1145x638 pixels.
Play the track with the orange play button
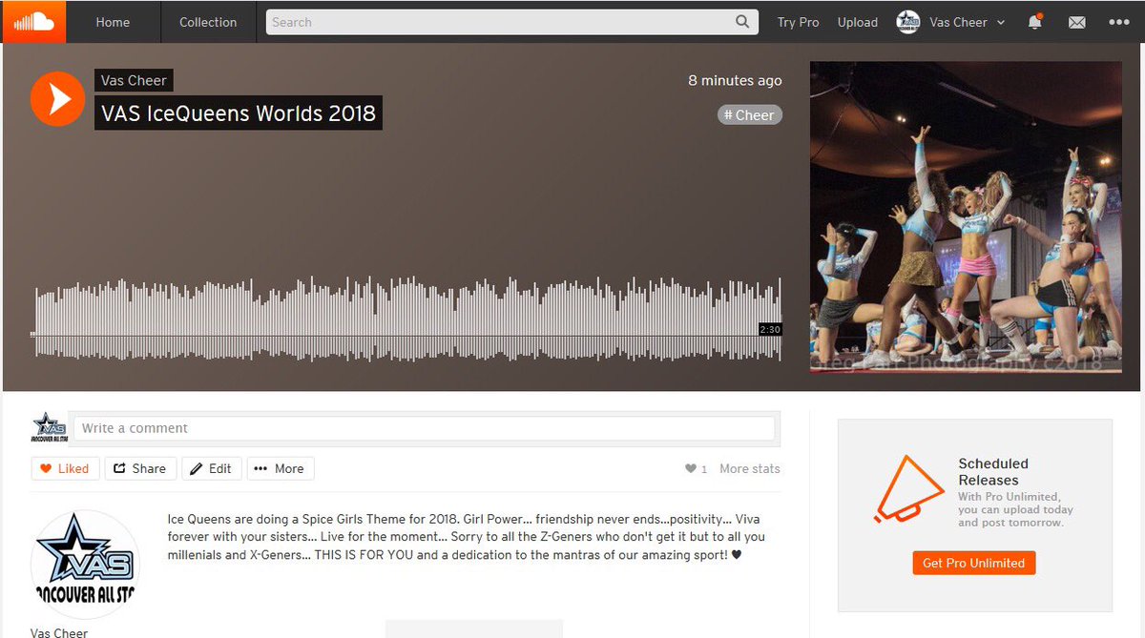57,98
